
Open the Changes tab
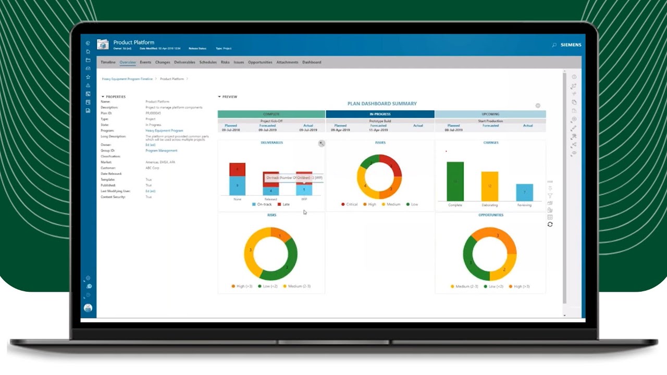(x=163, y=63)
